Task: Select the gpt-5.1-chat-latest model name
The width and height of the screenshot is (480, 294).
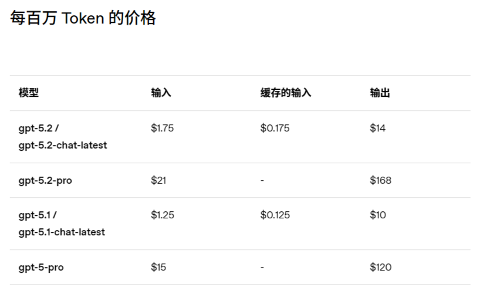Action: (x=62, y=232)
